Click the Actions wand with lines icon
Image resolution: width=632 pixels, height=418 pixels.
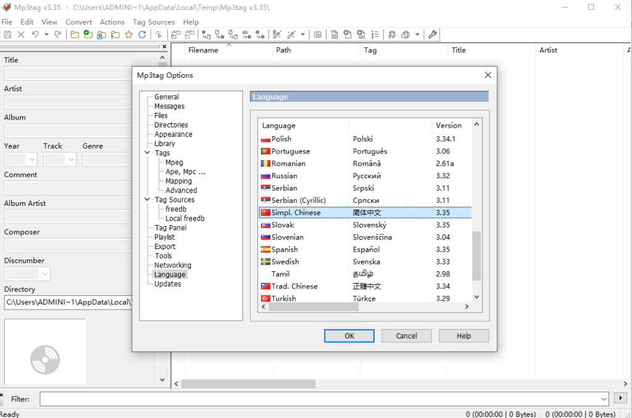click(x=277, y=35)
